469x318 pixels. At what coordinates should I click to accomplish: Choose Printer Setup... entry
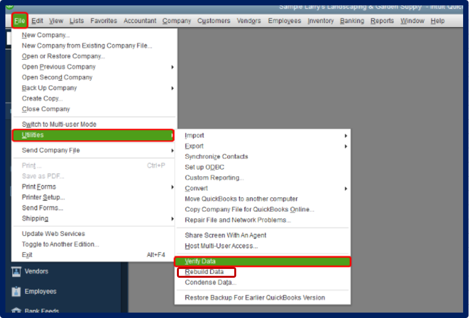point(93,197)
